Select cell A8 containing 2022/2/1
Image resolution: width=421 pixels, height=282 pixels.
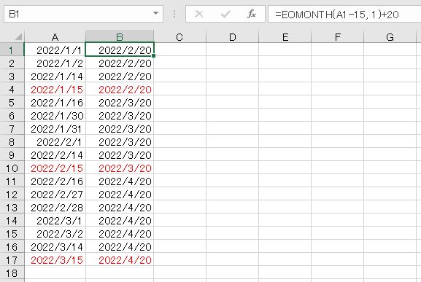point(55,141)
